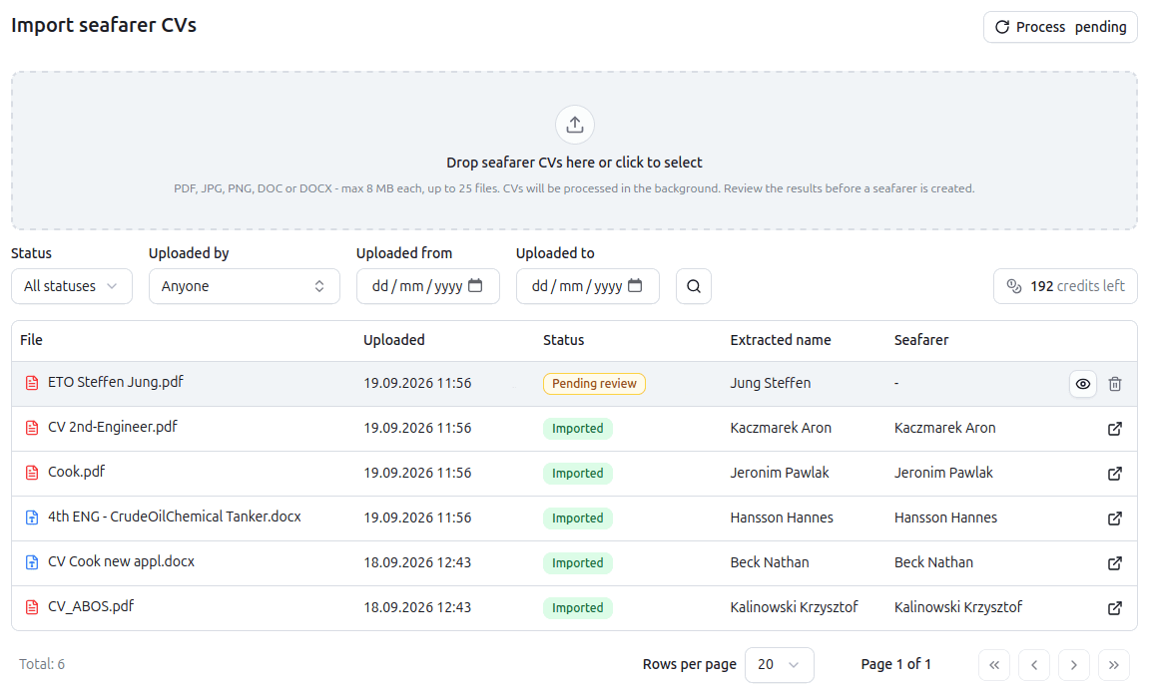Click the search magnifier button
The height and width of the screenshot is (690, 1149).
[x=693, y=286]
